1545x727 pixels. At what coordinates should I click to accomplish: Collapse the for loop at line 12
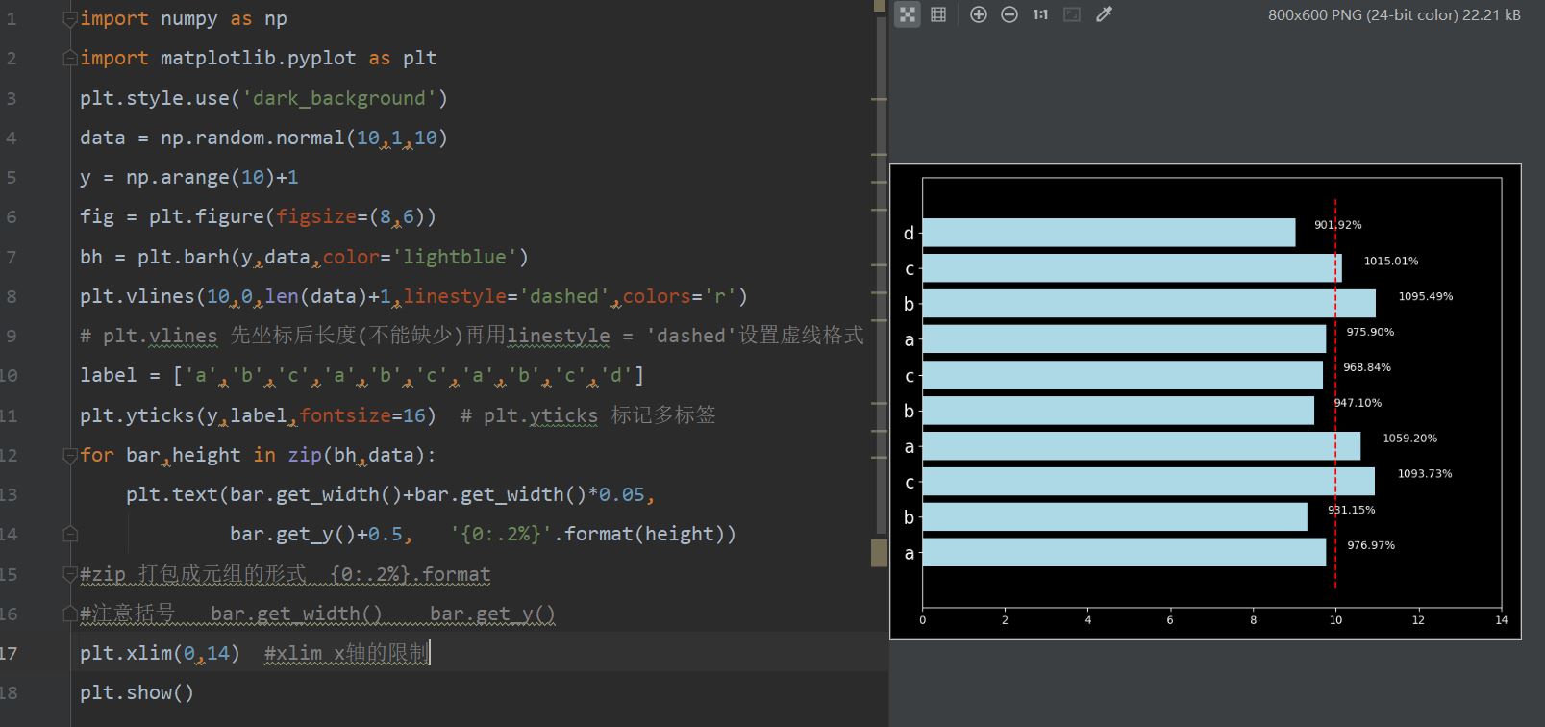[x=69, y=455]
